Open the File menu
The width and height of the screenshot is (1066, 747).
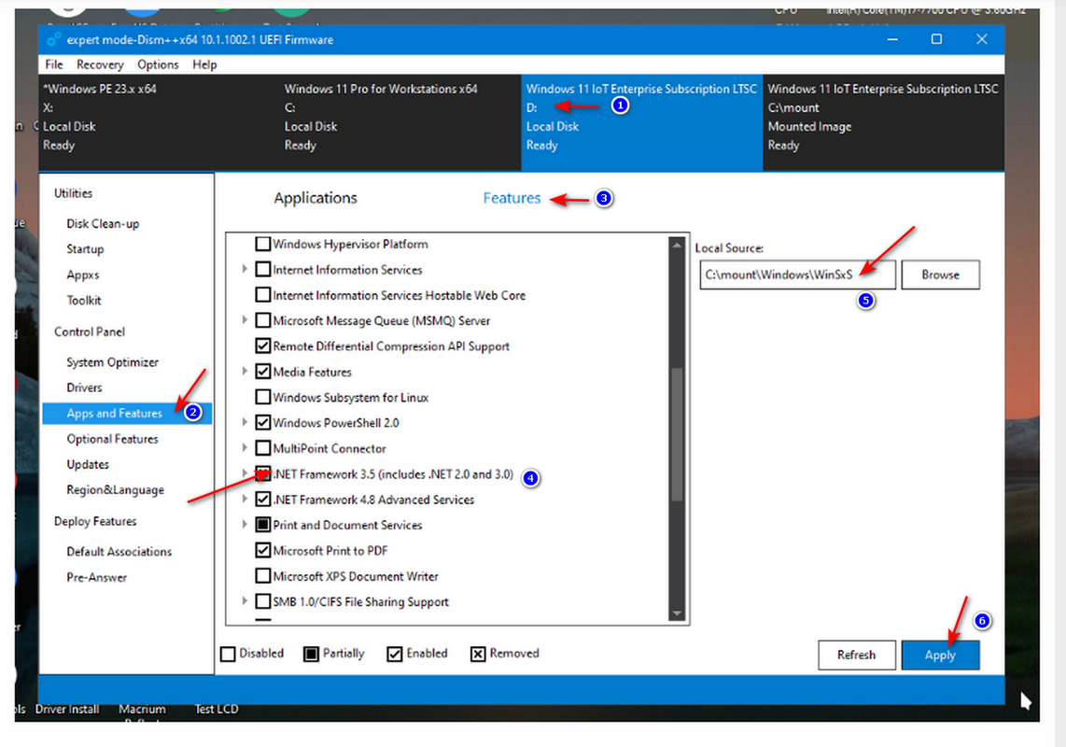click(54, 64)
